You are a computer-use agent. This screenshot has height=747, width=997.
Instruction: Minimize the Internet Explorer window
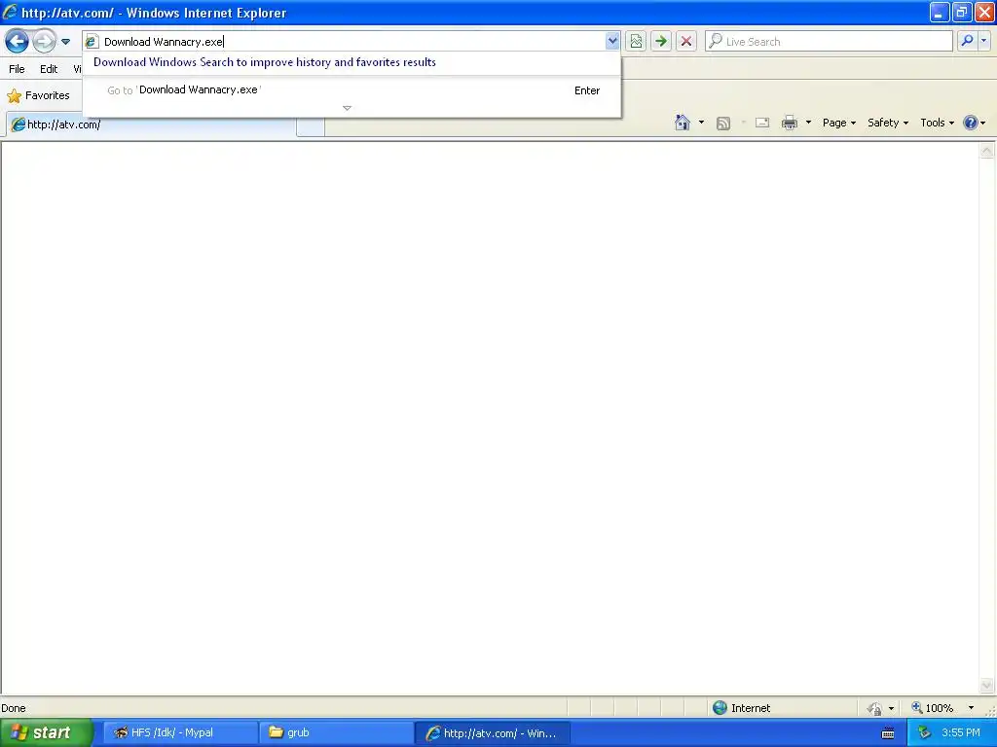pyautogui.click(x=940, y=12)
